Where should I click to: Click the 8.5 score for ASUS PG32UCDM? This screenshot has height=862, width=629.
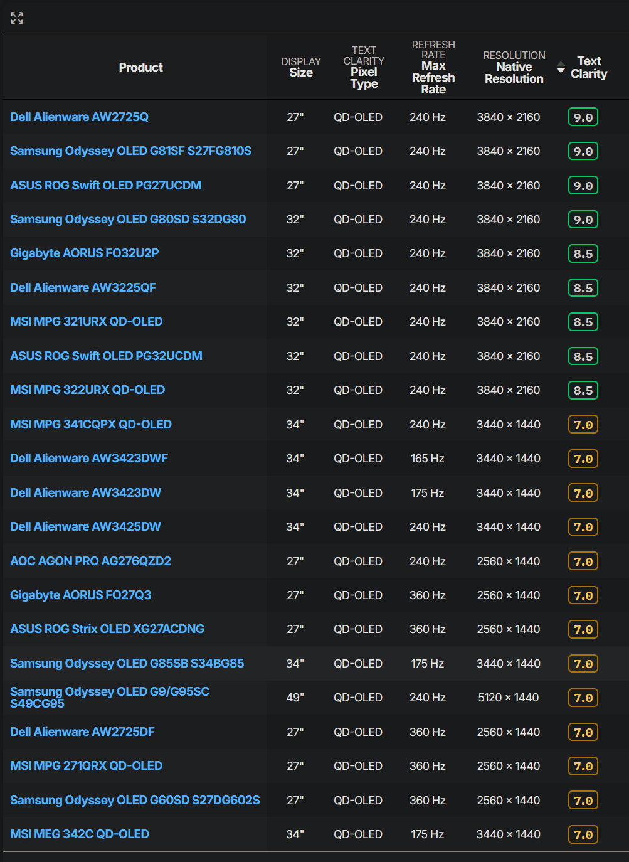tap(583, 356)
